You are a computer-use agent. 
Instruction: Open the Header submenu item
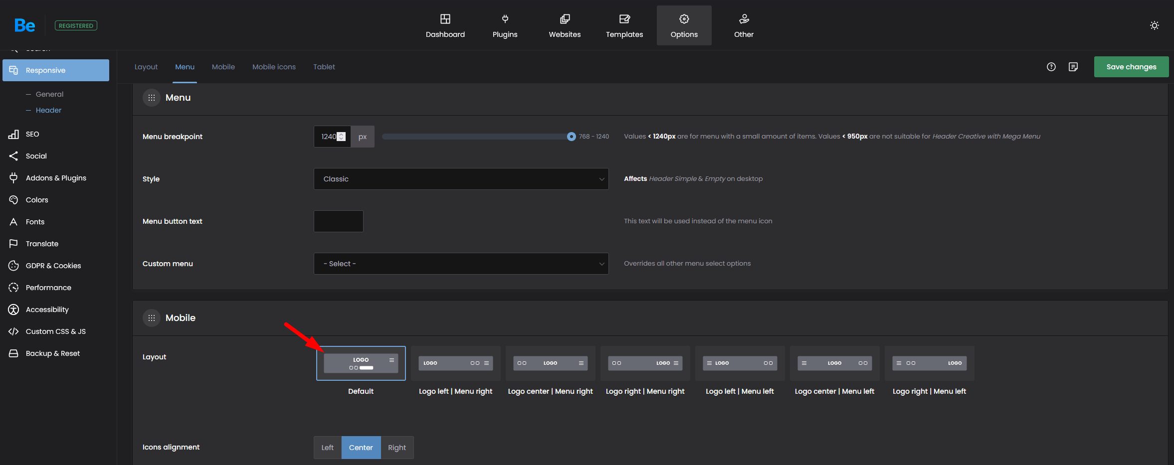click(x=48, y=110)
